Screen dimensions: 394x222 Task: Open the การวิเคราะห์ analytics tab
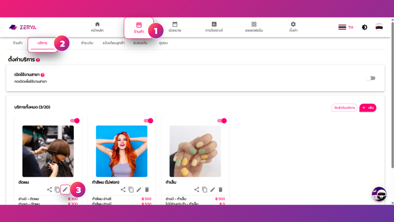[x=214, y=27]
